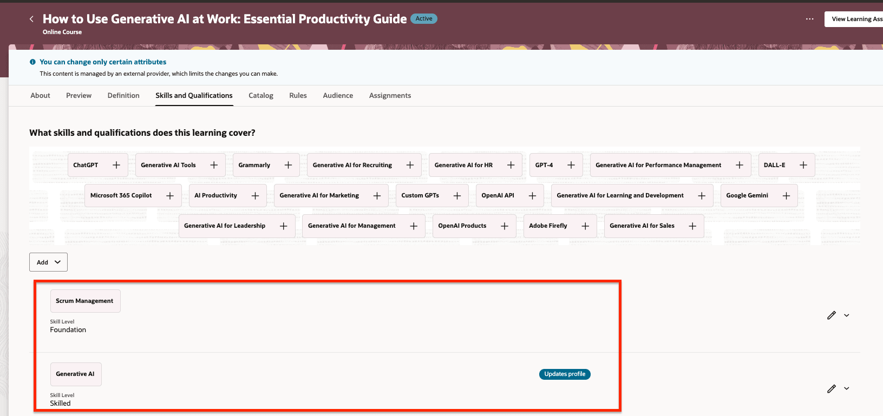Add Generative AI Tools skill plus icon
This screenshot has height=416, width=883.
coord(214,165)
